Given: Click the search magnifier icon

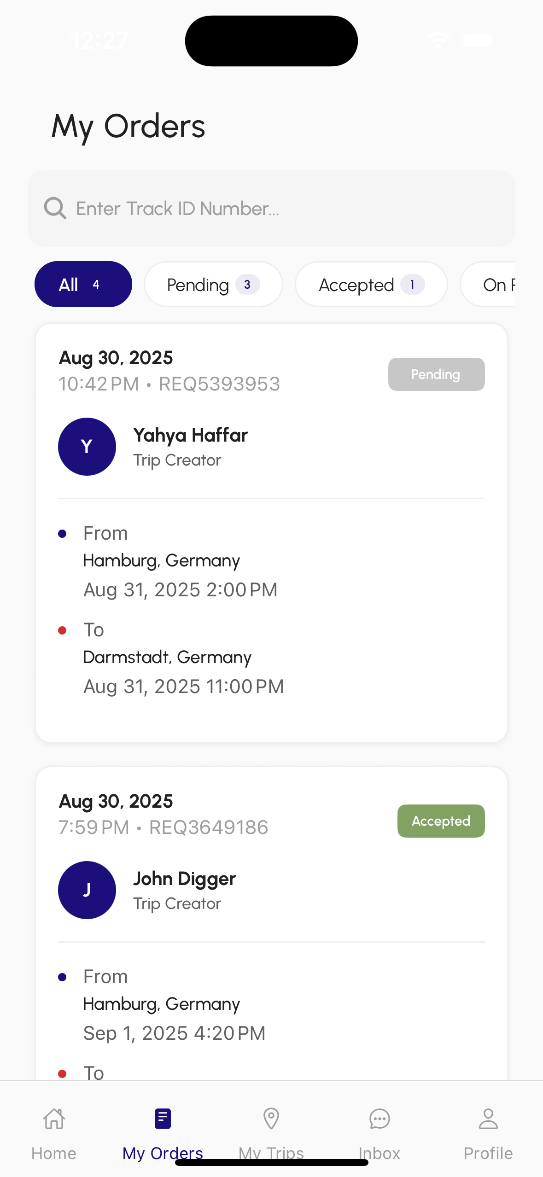Looking at the screenshot, I should point(55,209).
